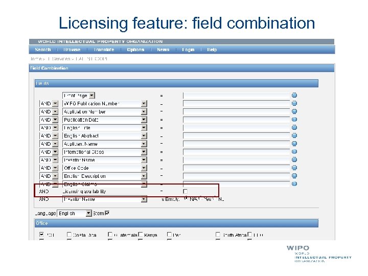Open the Search menu
This screenshot has height=276, width=368.
click(x=43, y=50)
